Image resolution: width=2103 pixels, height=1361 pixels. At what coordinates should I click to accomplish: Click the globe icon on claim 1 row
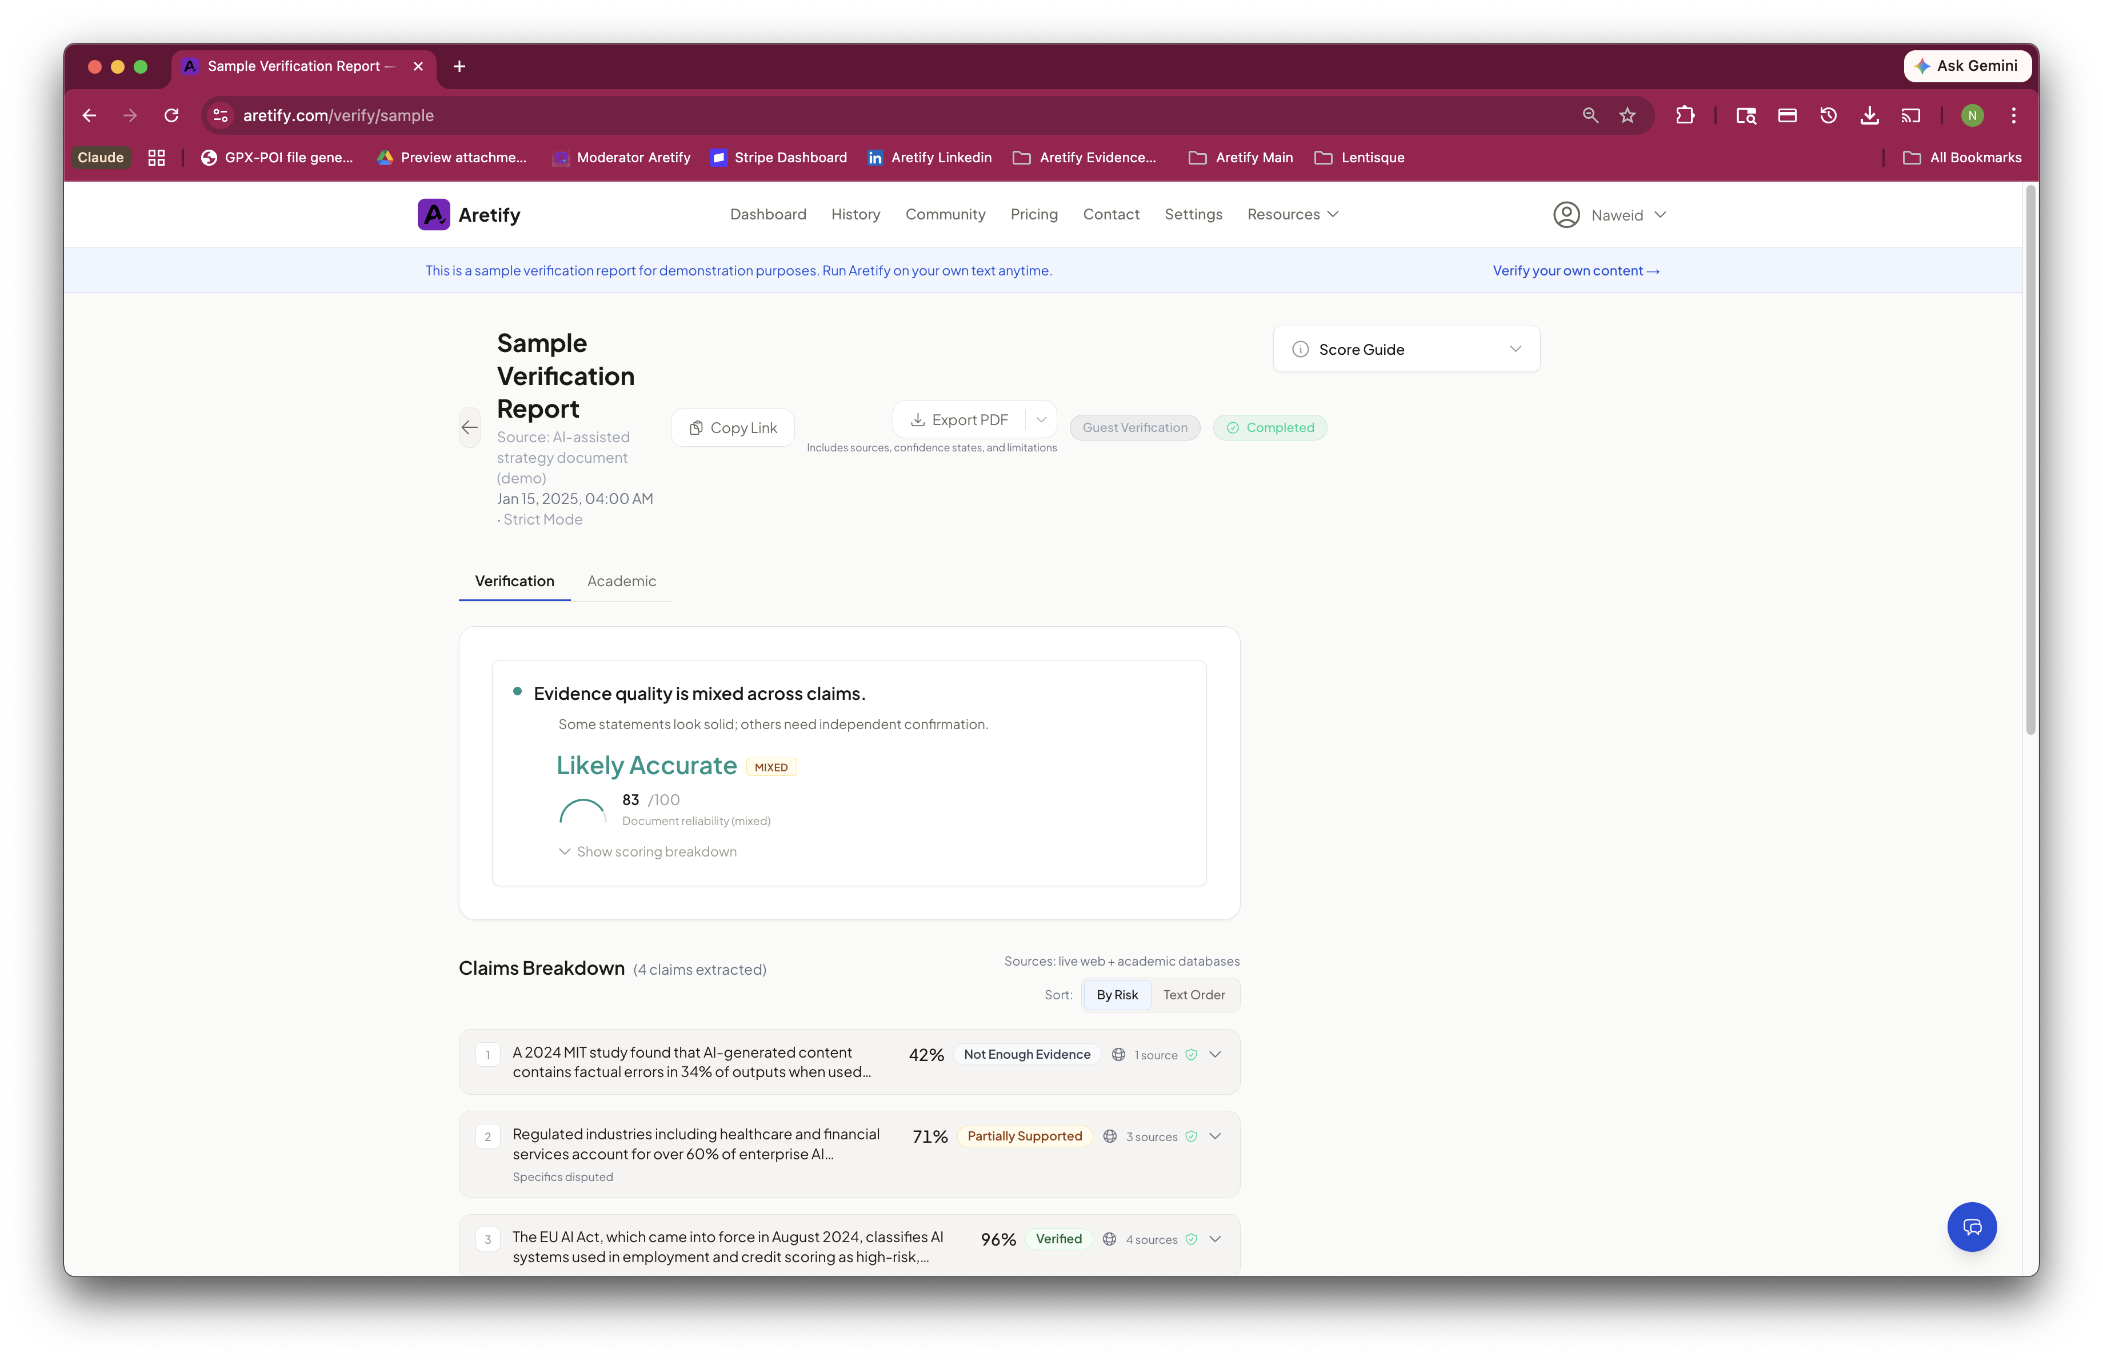point(1118,1055)
